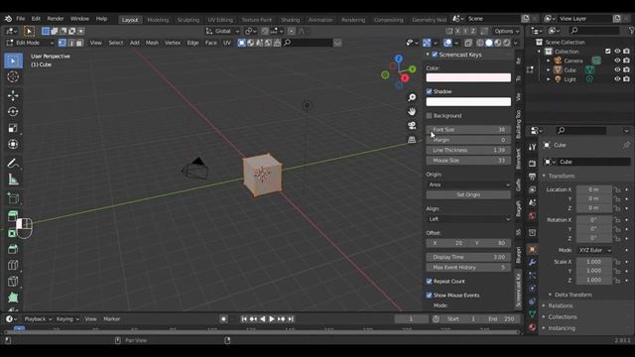Switch to Modeling workspace tab
This screenshot has height=357, width=635.
pos(158,20)
